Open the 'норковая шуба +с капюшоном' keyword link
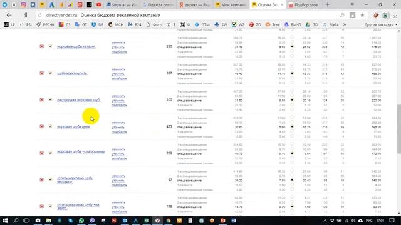 click(x=81, y=151)
